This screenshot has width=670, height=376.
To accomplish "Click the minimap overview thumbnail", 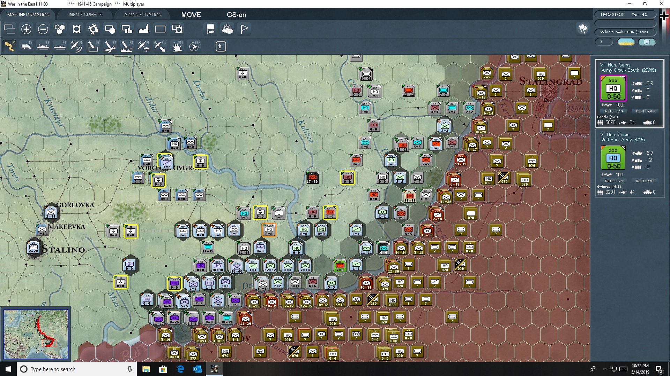I will [36, 334].
